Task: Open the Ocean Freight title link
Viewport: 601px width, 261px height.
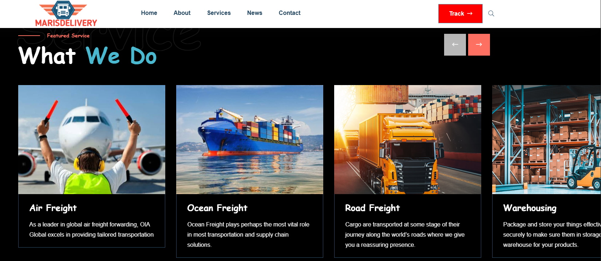Action: [x=217, y=208]
